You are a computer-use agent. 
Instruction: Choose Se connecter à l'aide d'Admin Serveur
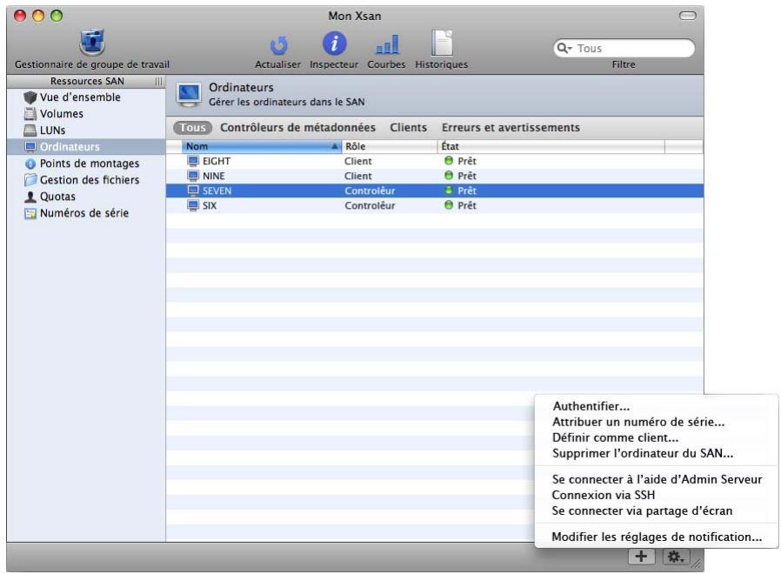pyautogui.click(x=656, y=479)
